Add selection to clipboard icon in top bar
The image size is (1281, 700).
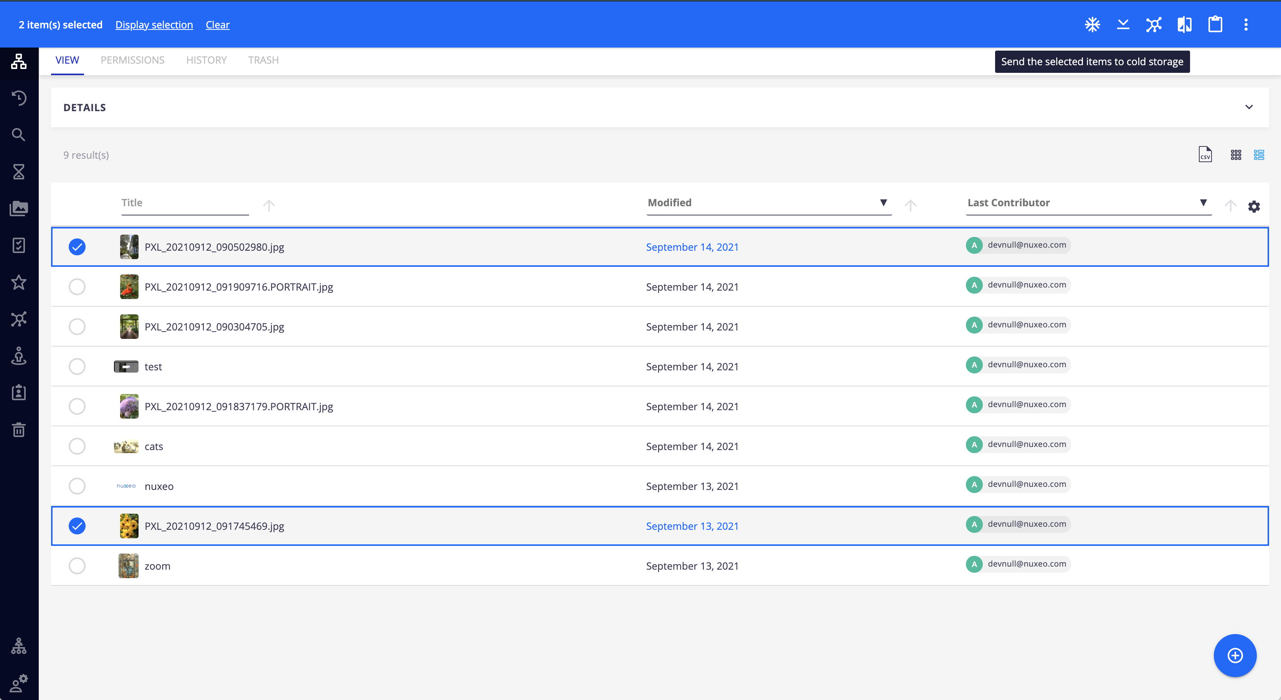[1215, 25]
